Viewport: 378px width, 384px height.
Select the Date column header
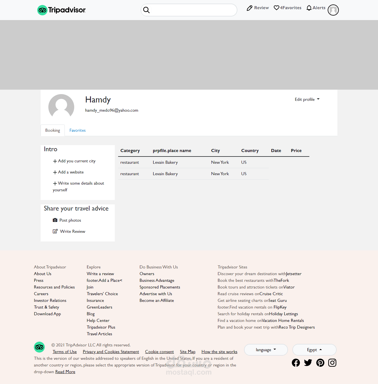click(276, 151)
